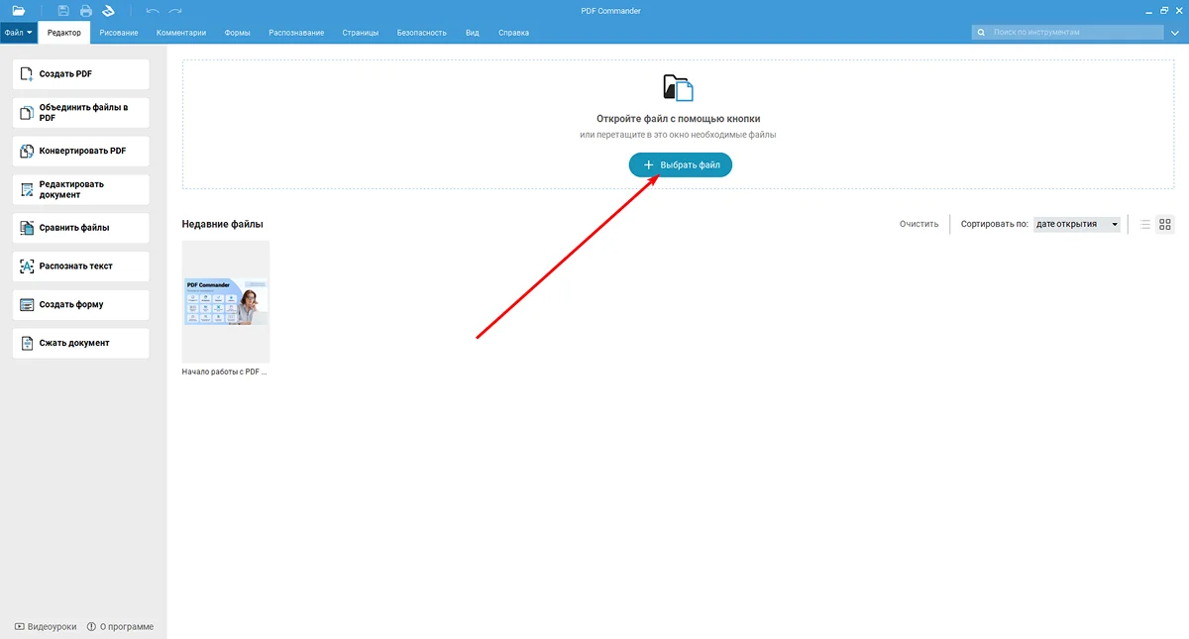Click the Выбрать файл button
The width and height of the screenshot is (1189, 639).
coord(681,165)
